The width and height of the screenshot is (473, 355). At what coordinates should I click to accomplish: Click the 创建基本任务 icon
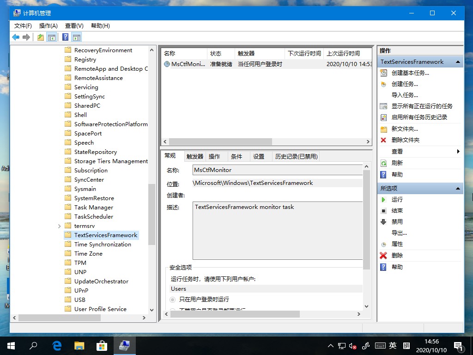click(x=383, y=72)
